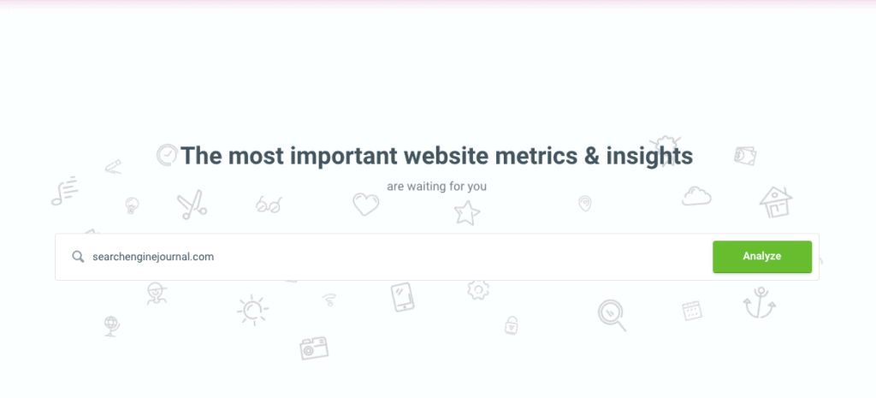Click the sun icon
876x398 pixels.
(252, 309)
